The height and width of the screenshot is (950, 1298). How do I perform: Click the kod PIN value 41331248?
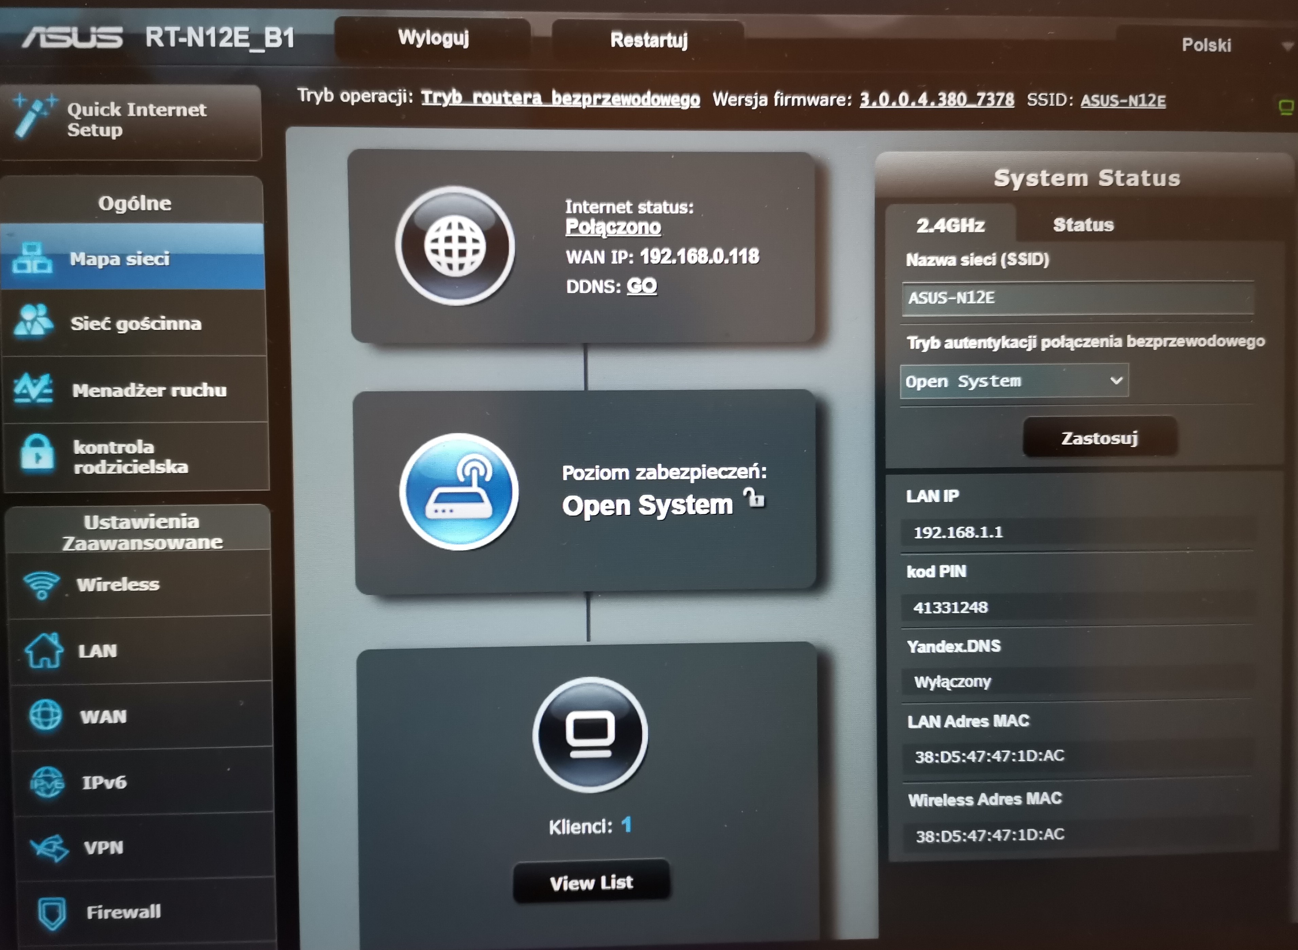[x=950, y=607]
